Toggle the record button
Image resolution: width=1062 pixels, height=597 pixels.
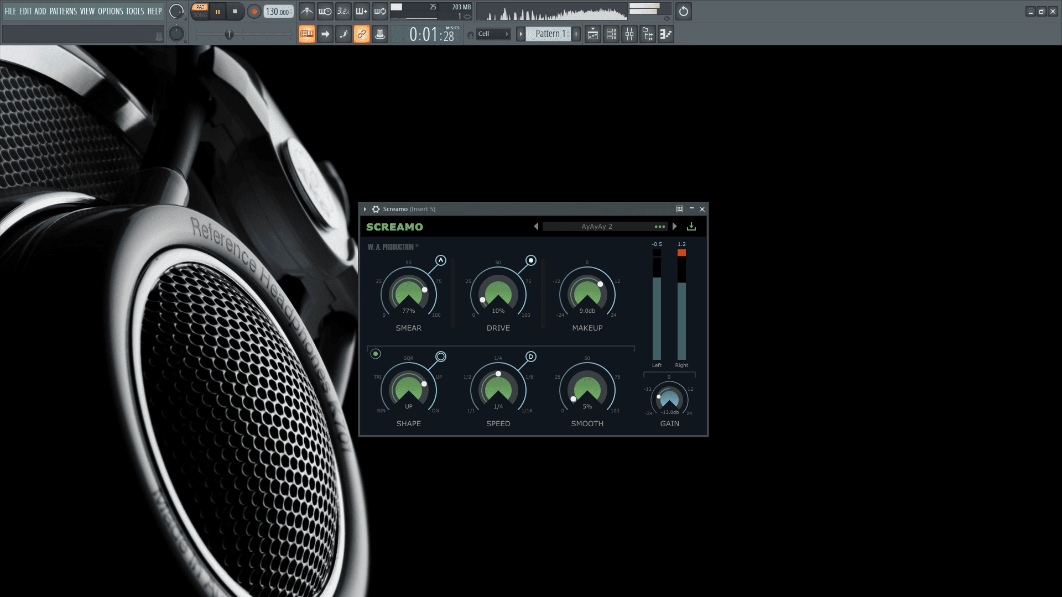(254, 11)
